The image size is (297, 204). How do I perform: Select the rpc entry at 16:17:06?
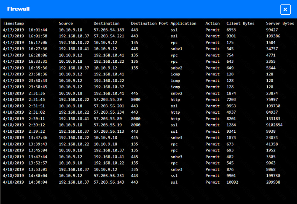point(127,42)
